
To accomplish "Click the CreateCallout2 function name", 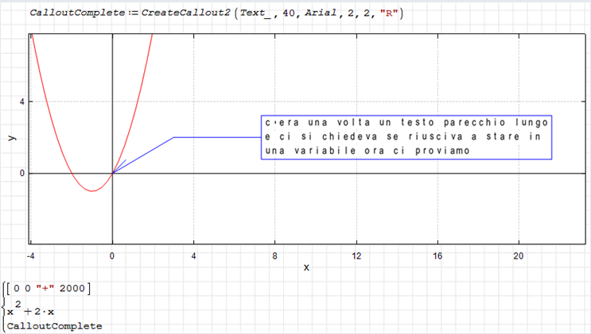I will [181, 13].
